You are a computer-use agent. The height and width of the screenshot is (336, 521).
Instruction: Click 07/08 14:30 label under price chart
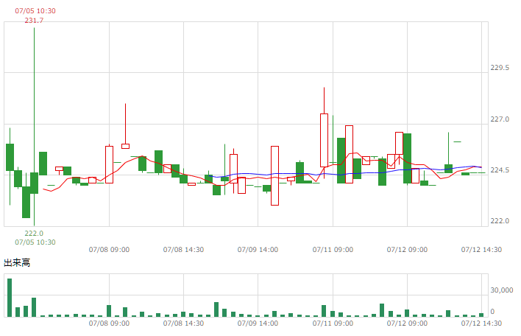(183, 250)
